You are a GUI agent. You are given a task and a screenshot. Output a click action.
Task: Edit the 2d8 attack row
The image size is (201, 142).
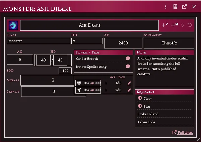[129, 90]
